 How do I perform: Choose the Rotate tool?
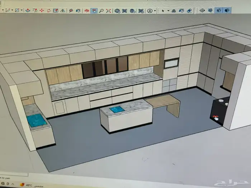(x=48, y=11)
